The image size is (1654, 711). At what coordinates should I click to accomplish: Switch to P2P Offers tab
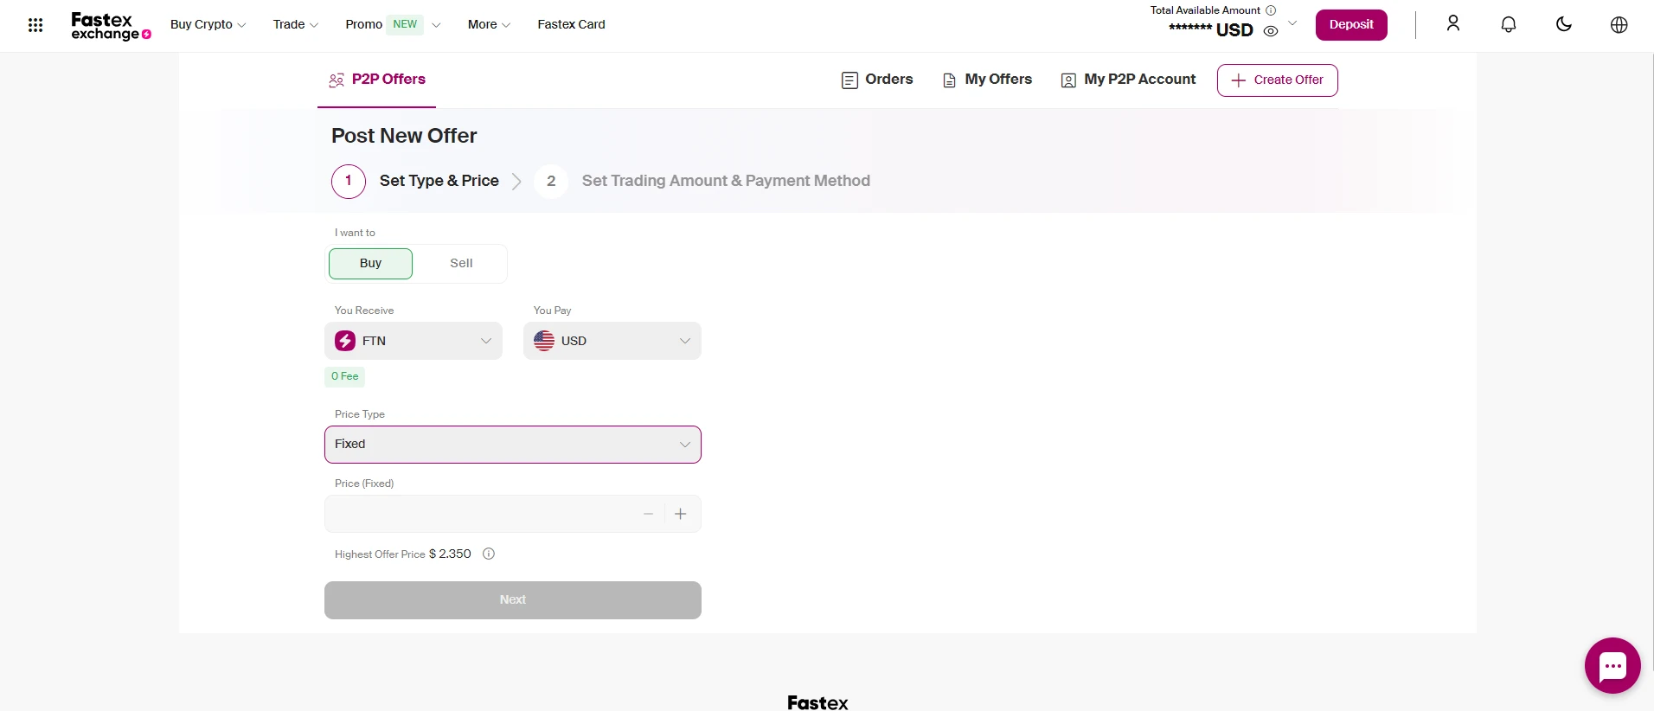(x=376, y=80)
